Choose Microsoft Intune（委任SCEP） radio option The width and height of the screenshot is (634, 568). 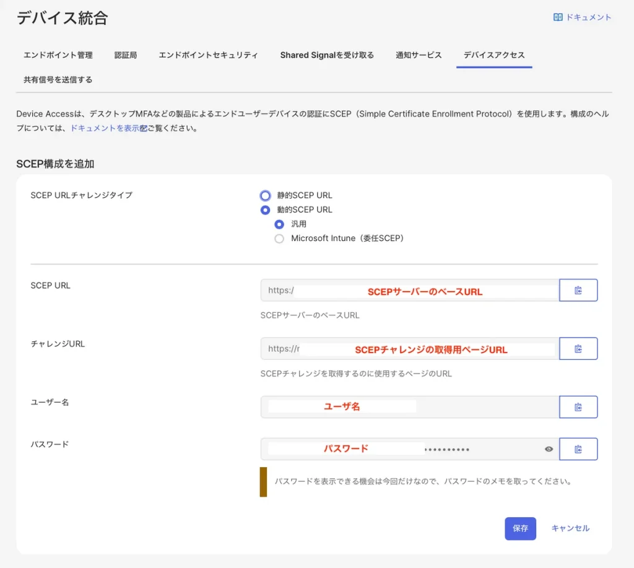point(279,238)
